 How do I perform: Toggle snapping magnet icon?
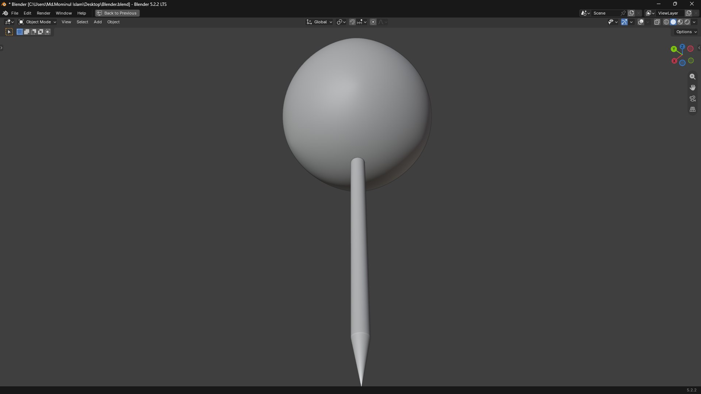click(x=352, y=22)
